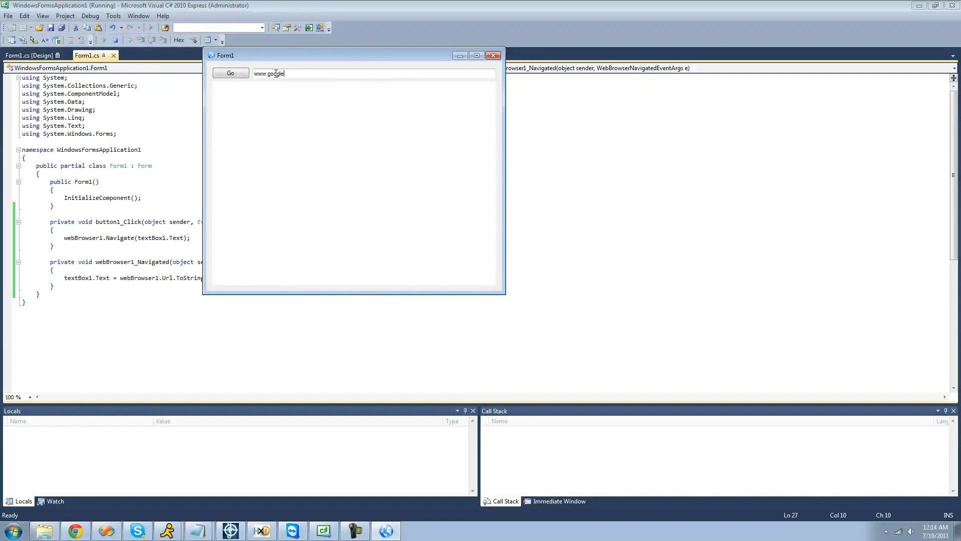961x541 pixels.
Task: Collapse the namespace WindowsFormsApplication1 block
Action: pos(19,150)
